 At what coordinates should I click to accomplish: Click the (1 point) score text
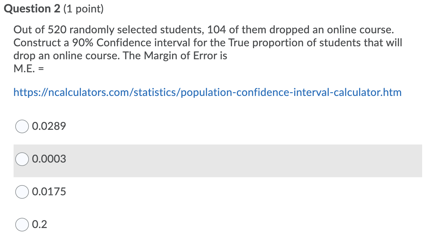(x=83, y=9)
